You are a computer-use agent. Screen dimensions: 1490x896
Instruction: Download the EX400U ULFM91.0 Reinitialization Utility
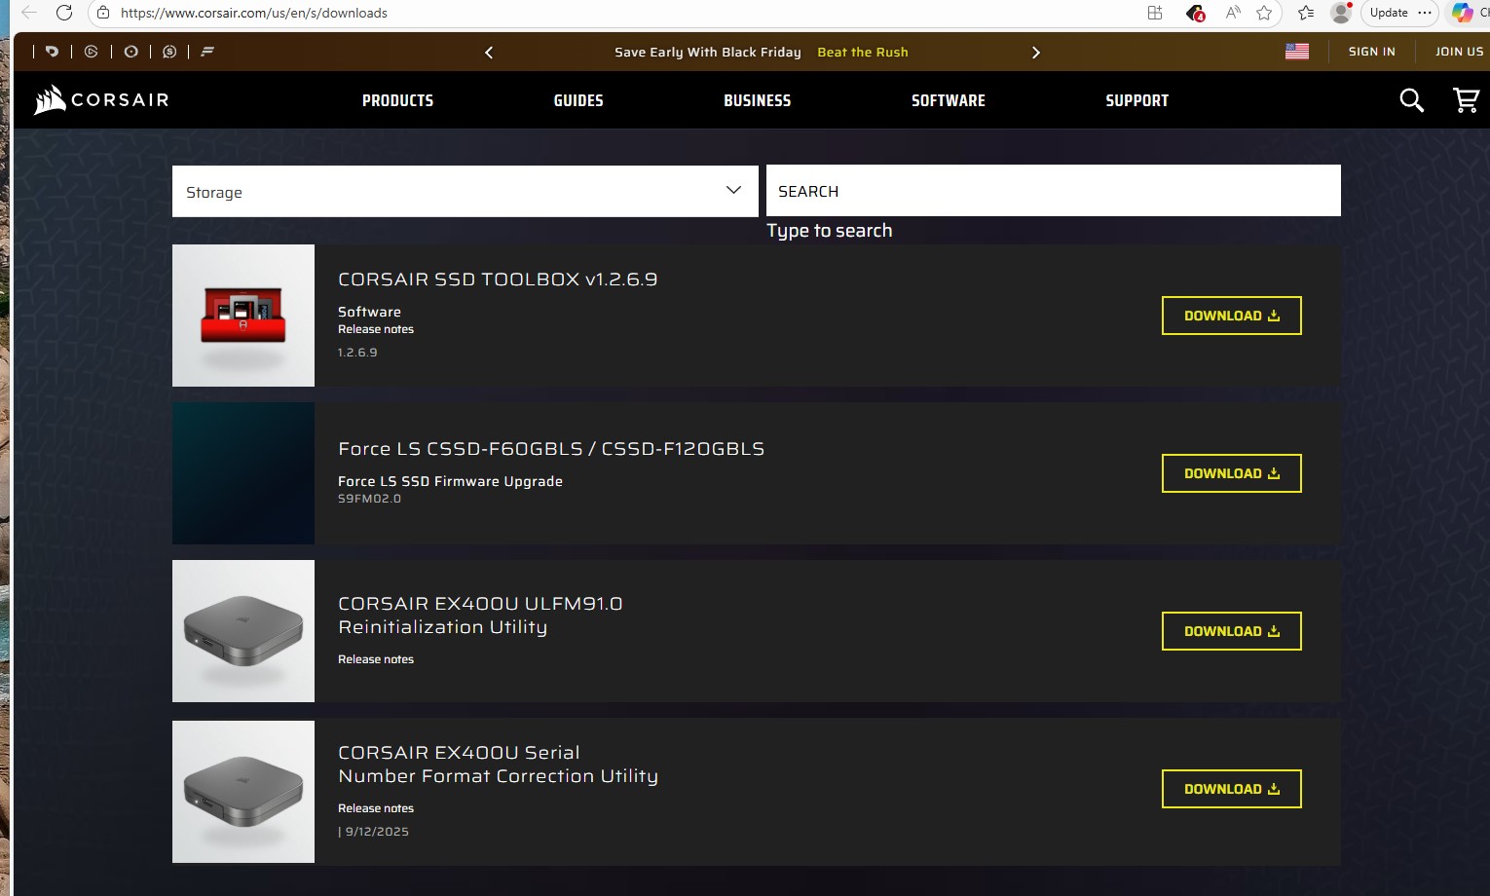(1231, 631)
